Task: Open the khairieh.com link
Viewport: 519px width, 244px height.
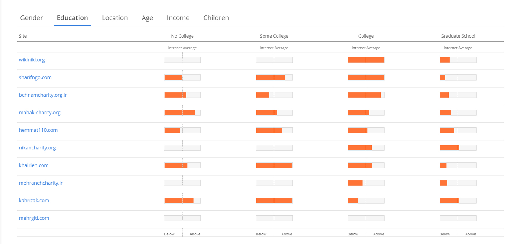Action: pyautogui.click(x=34, y=165)
